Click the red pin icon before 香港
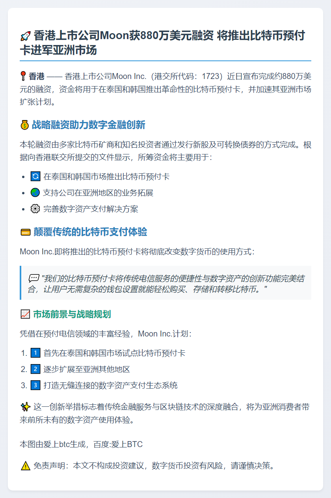 click(24, 76)
